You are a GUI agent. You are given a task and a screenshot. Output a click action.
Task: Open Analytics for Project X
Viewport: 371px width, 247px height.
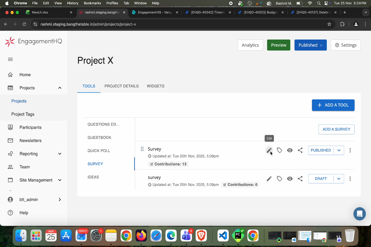(x=250, y=45)
